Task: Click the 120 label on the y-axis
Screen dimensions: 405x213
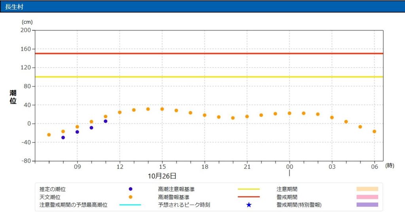Action: coord(26,67)
